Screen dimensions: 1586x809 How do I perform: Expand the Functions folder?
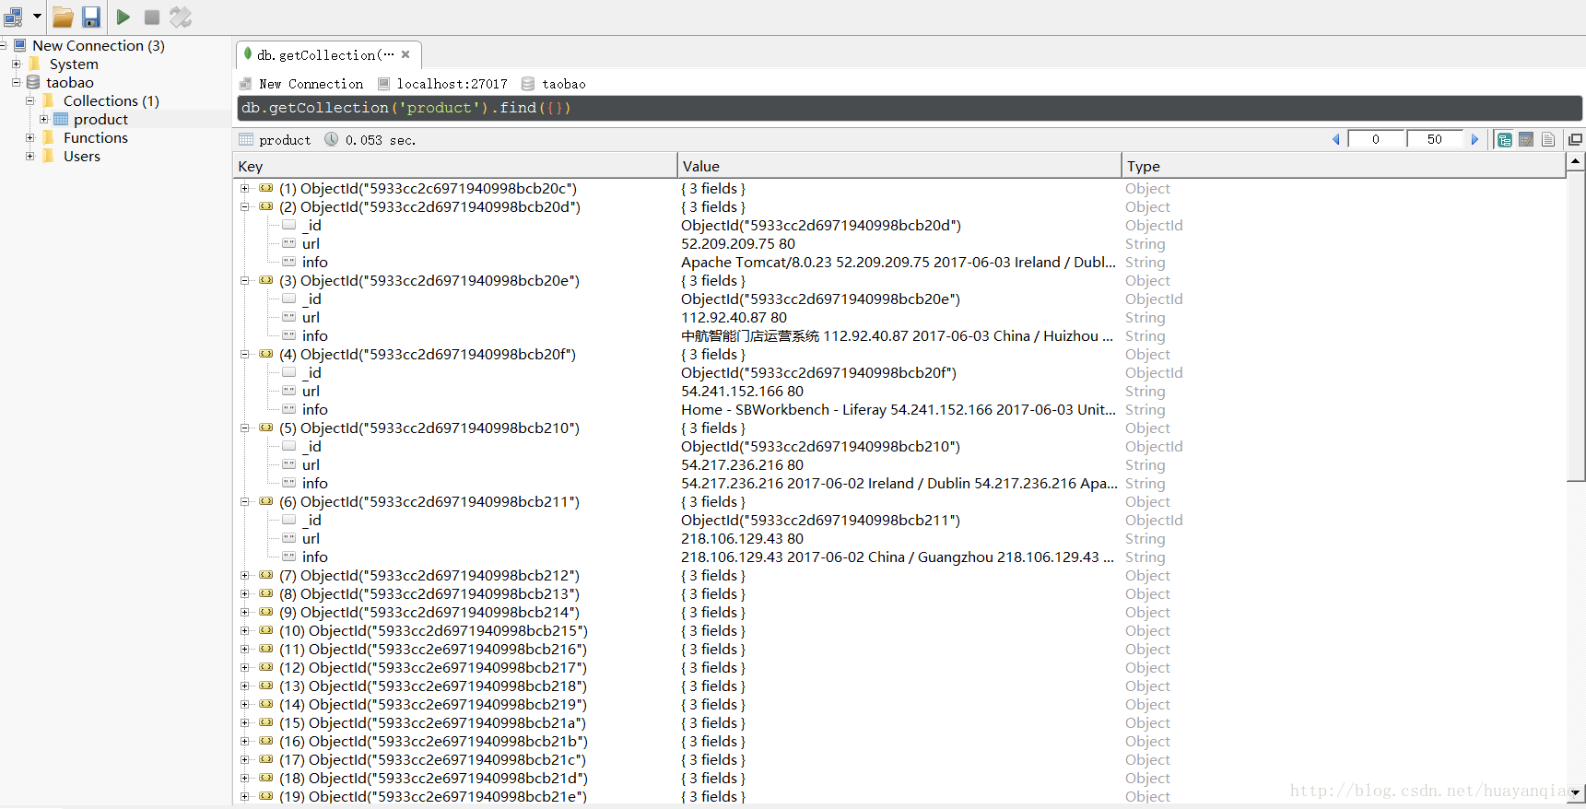29,137
